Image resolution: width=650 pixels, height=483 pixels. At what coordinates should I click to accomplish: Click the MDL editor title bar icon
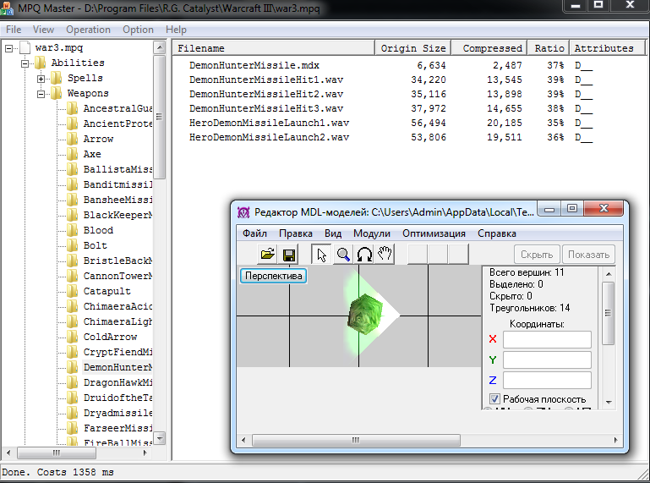[243, 212]
